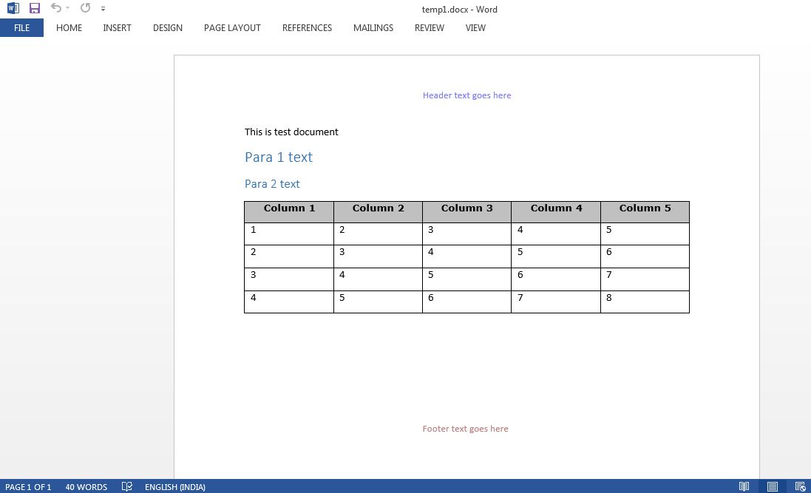Image resolution: width=811 pixels, height=493 pixels.
Task: Click PAGE 1 OF 1 in status bar
Action: click(x=28, y=487)
